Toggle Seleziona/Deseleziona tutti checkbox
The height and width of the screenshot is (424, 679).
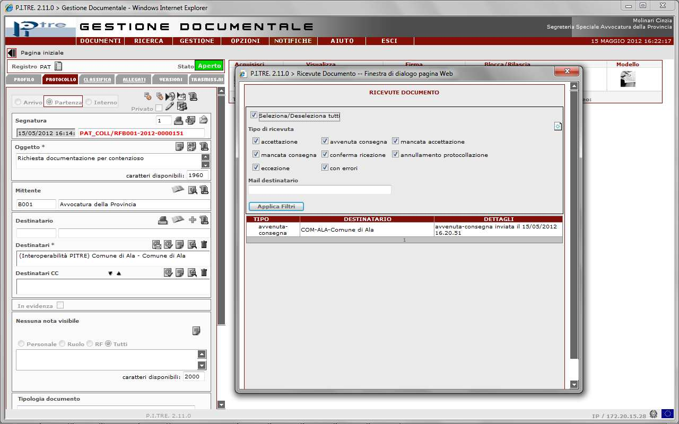[254, 115]
